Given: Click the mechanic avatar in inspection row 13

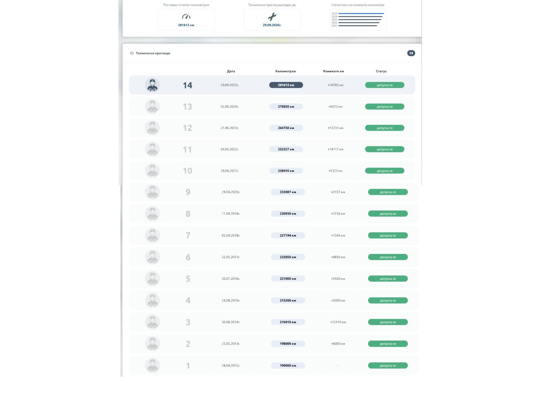Looking at the screenshot, I should click(152, 107).
